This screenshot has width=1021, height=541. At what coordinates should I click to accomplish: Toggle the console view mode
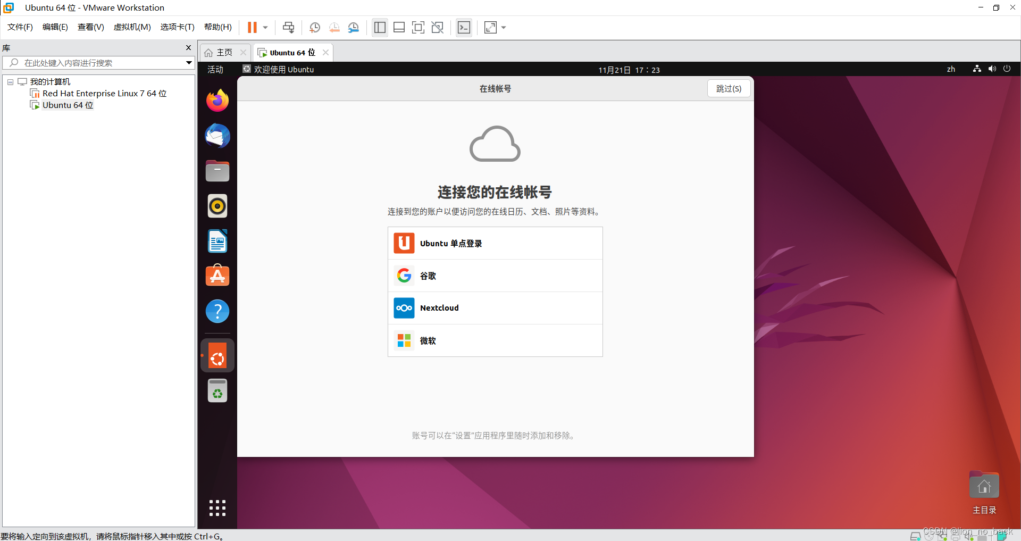[464, 27]
